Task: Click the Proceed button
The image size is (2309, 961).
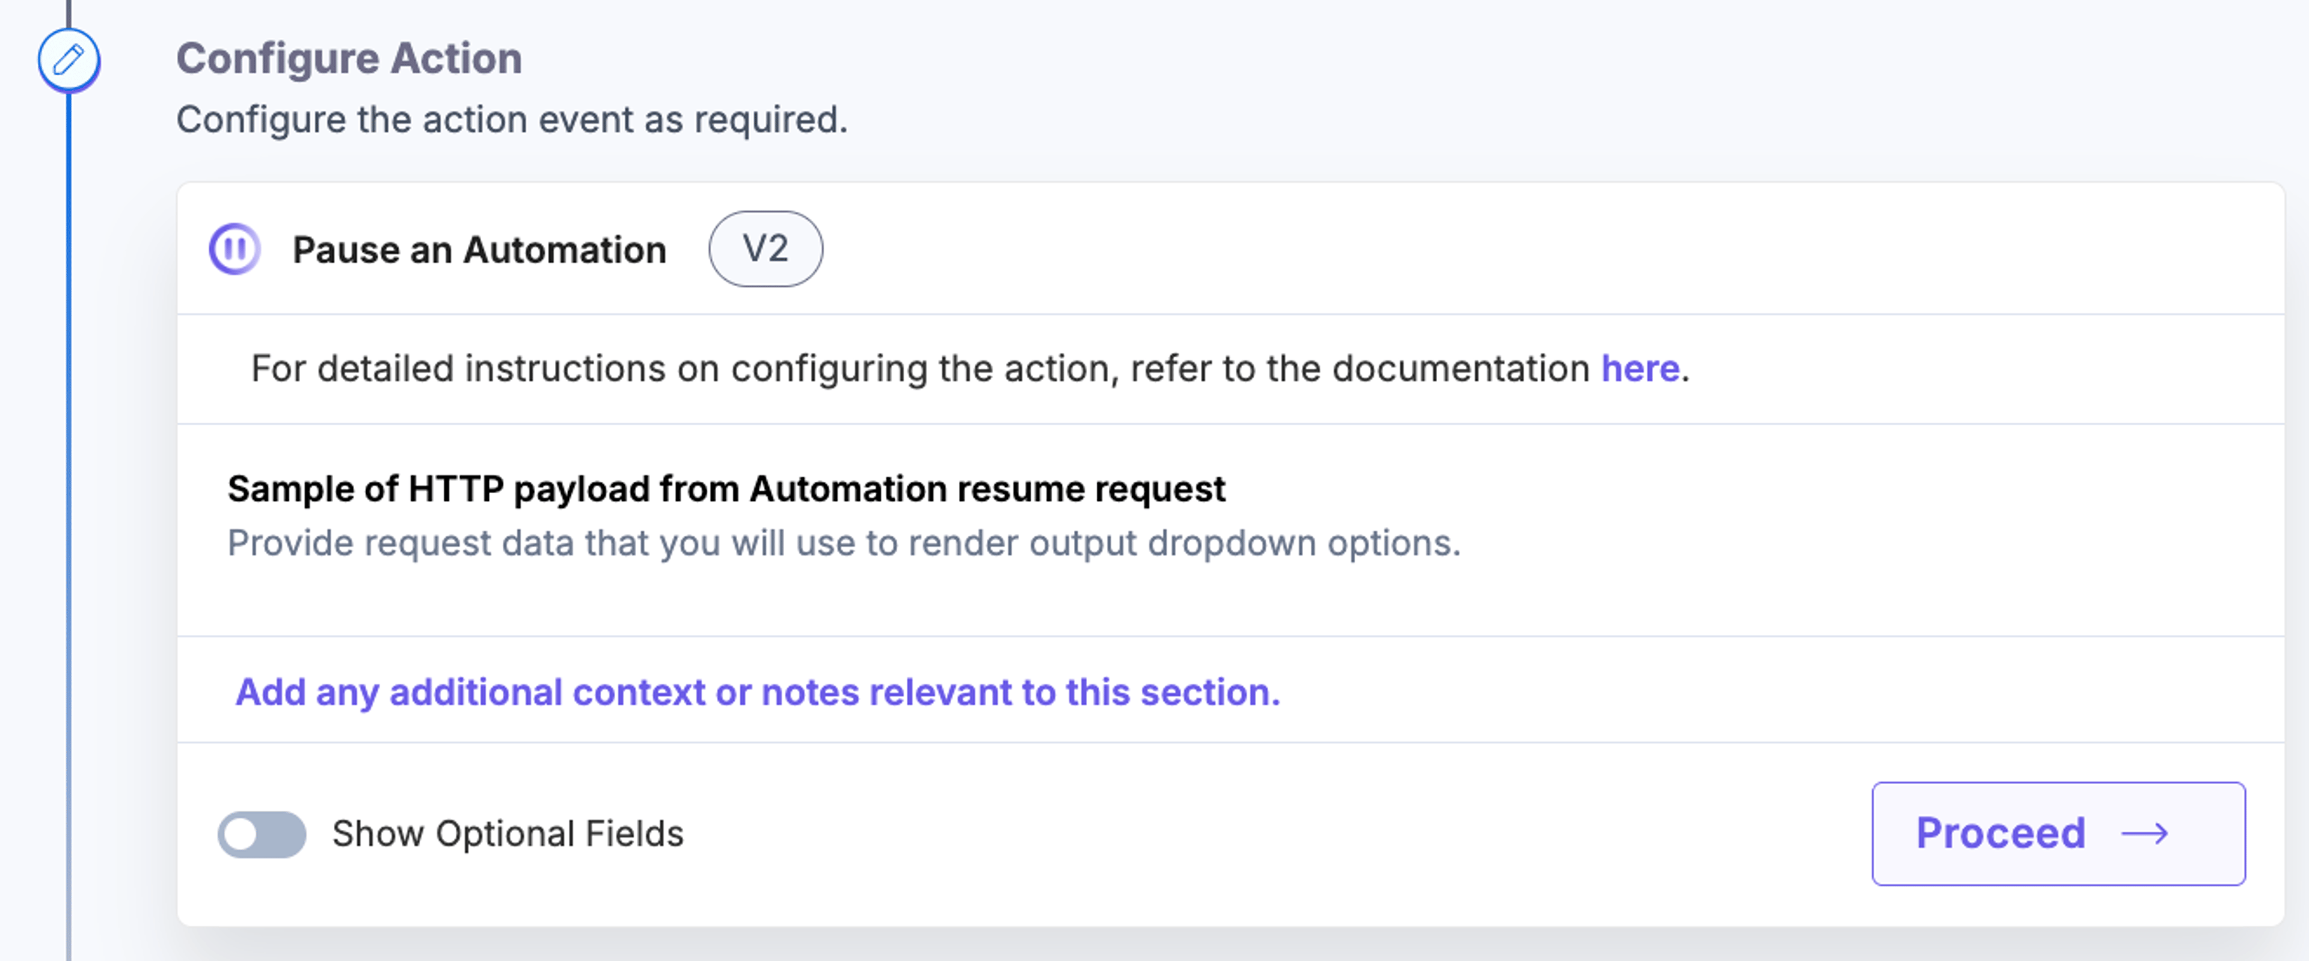Action: [2058, 834]
